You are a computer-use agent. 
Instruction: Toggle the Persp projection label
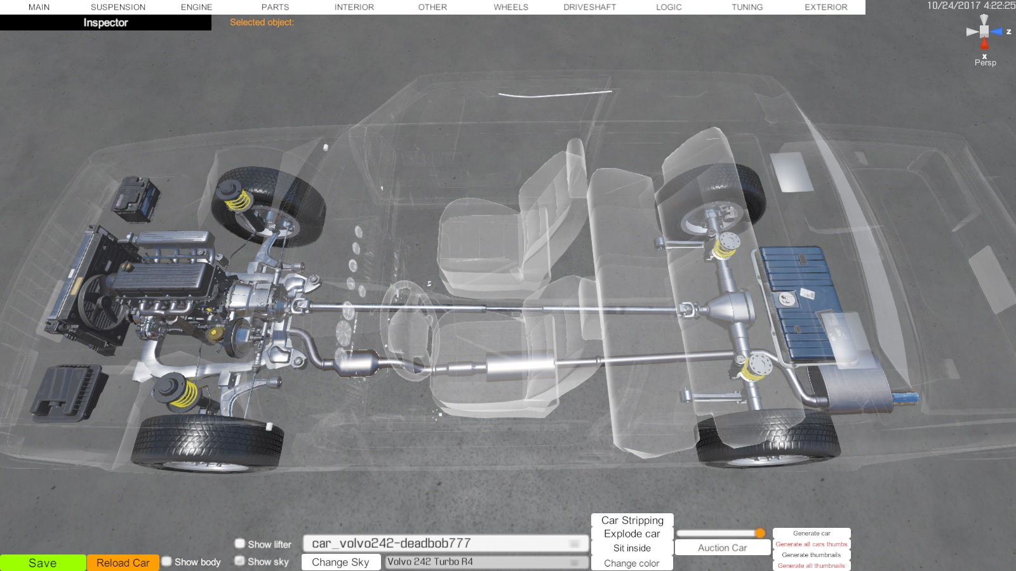986,63
